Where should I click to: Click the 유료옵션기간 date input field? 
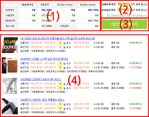pos(124,10)
